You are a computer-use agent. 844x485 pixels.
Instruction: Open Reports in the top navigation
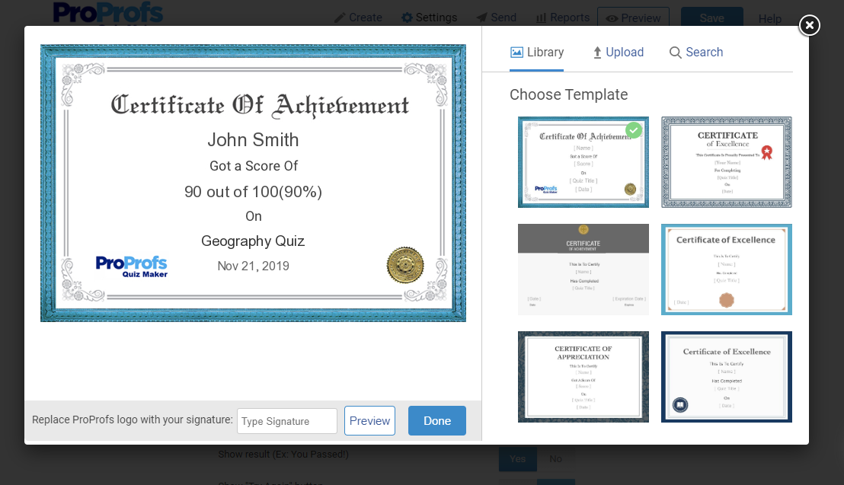pos(562,18)
